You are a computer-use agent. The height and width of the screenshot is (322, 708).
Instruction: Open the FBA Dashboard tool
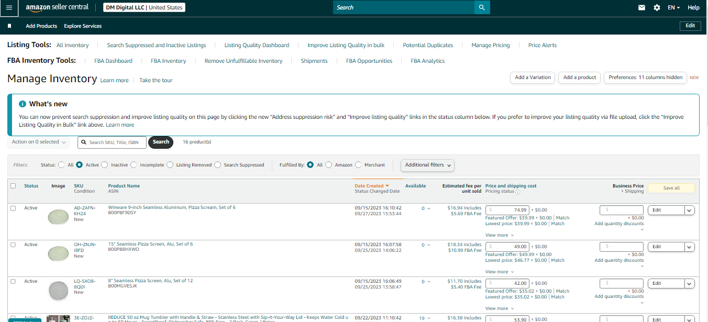(113, 61)
